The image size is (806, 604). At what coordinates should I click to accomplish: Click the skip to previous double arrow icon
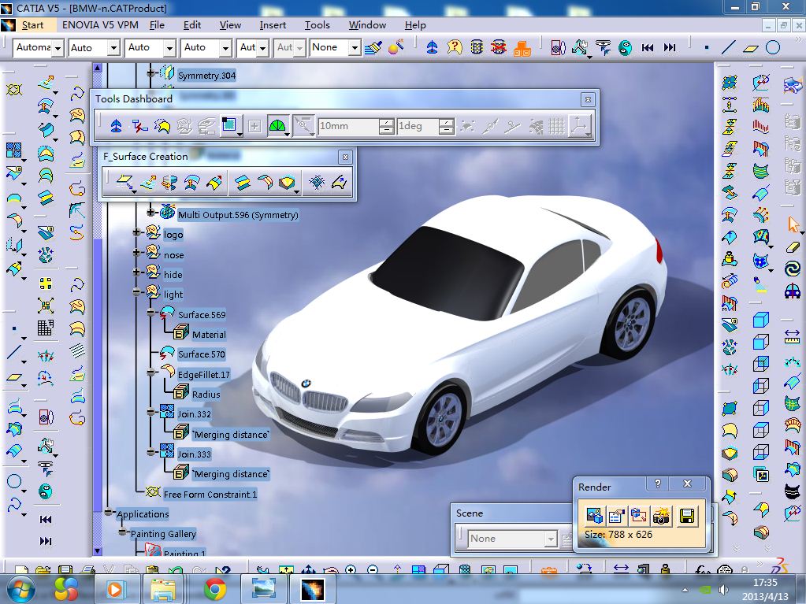pyautogui.click(x=647, y=48)
